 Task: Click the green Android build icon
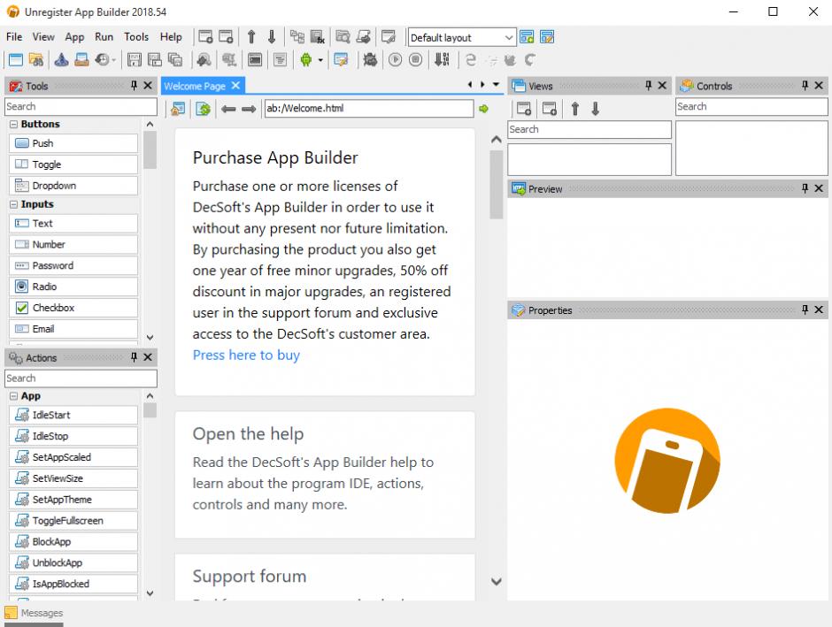pos(306,60)
